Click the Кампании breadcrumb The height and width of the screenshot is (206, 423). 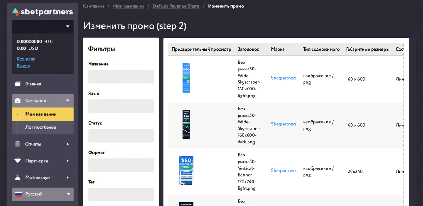coord(94,6)
